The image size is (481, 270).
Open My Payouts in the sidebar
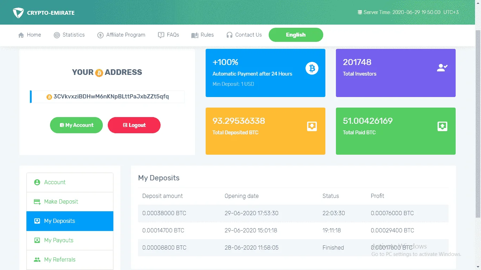coord(70,240)
